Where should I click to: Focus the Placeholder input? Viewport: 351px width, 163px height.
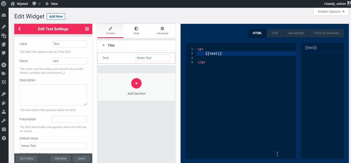click(x=69, y=119)
